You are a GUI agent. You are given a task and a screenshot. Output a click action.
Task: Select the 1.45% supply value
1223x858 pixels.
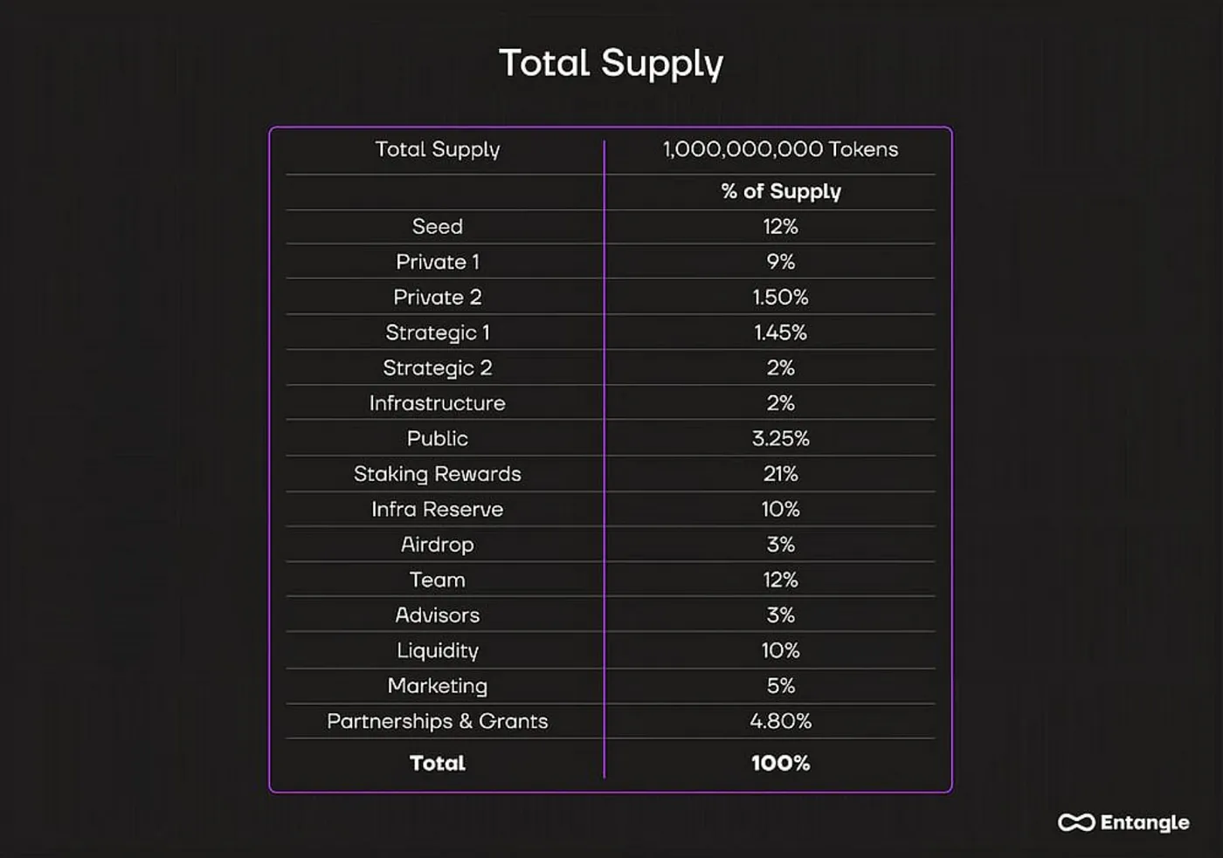point(780,333)
